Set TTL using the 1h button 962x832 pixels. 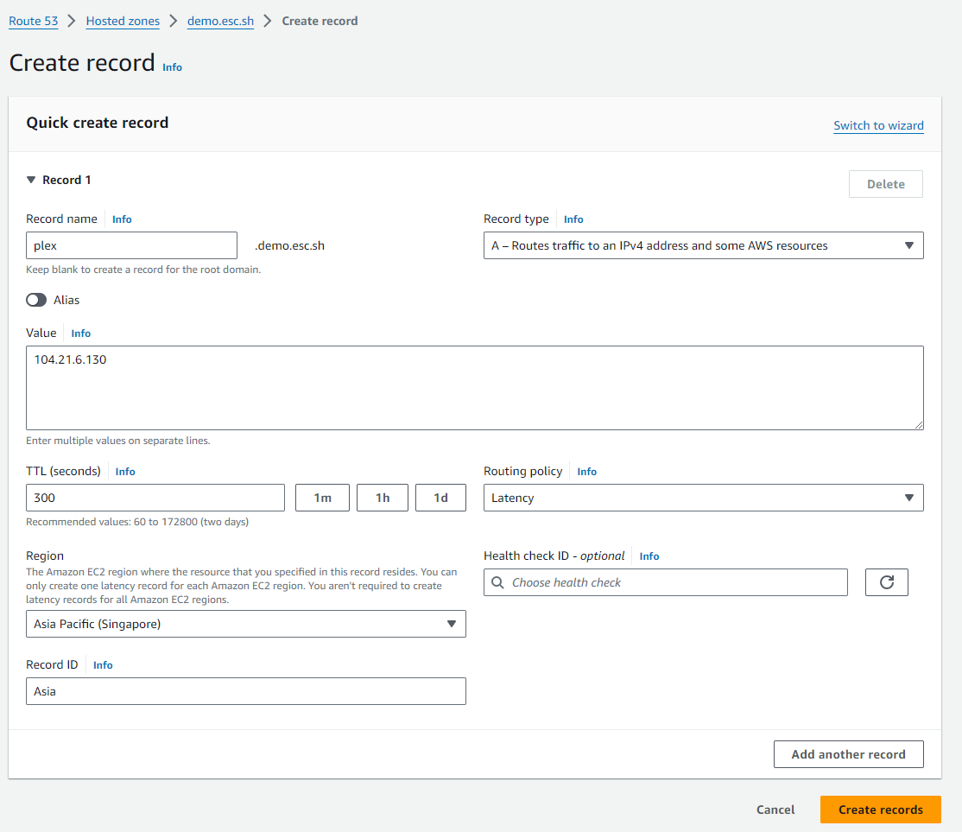(383, 498)
